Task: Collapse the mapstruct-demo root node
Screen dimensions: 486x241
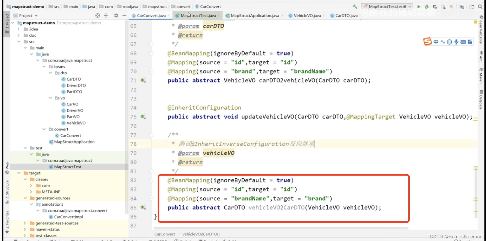Action: (x=13, y=23)
